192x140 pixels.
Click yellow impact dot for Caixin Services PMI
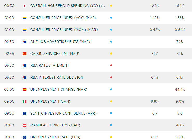tap(111, 54)
